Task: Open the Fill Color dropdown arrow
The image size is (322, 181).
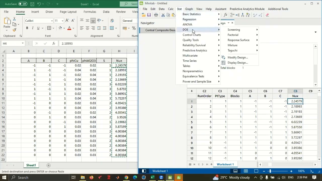Action: [x=64, y=28]
